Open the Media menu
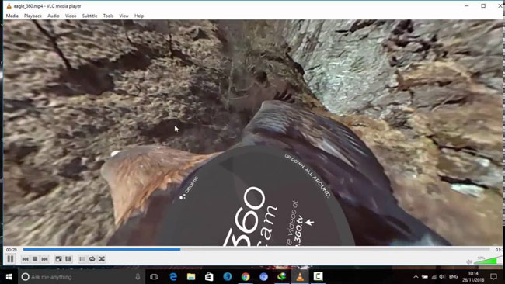 (x=12, y=16)
